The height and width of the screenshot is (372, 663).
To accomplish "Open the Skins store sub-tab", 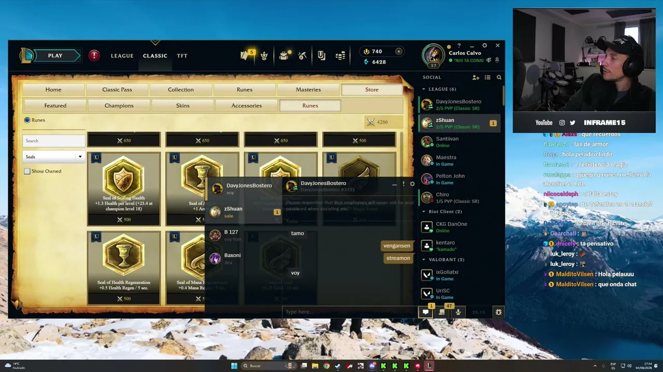I will click(183, 105).
